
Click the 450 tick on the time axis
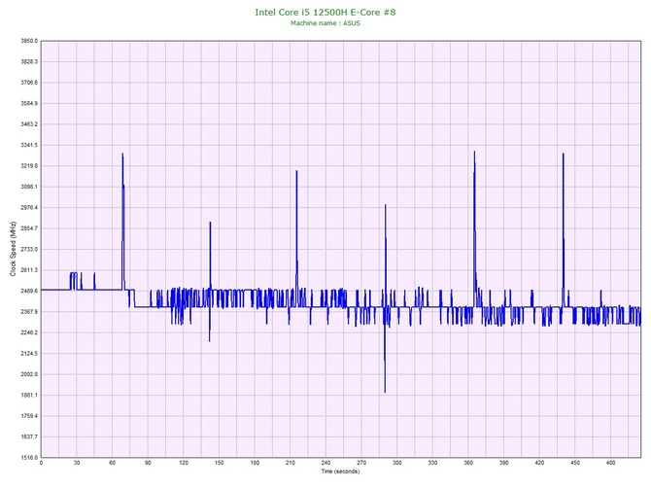[575, 463]
